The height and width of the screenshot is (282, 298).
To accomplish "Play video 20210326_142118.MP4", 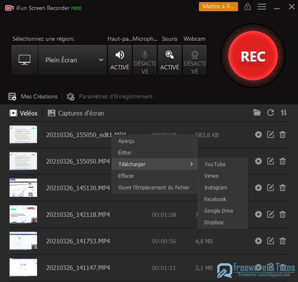I will [258, 214].
